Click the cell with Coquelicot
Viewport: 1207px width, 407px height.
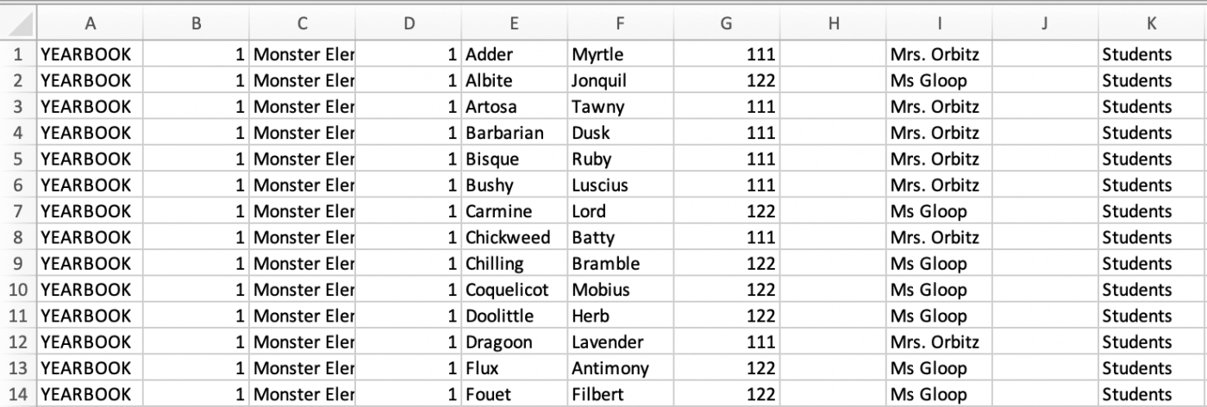(515, 290)
